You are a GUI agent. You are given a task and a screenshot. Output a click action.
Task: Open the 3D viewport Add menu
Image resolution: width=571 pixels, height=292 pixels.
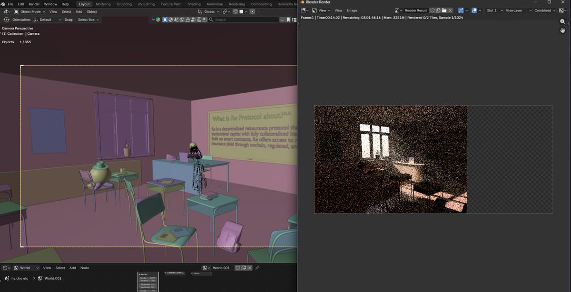[x=79, y=11]
